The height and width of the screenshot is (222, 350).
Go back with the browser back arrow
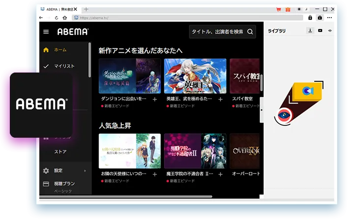click(41, 18)
